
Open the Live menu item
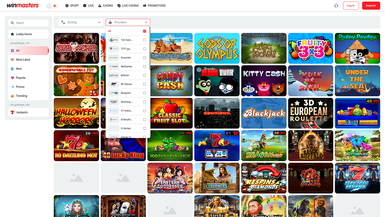point(88,5)
